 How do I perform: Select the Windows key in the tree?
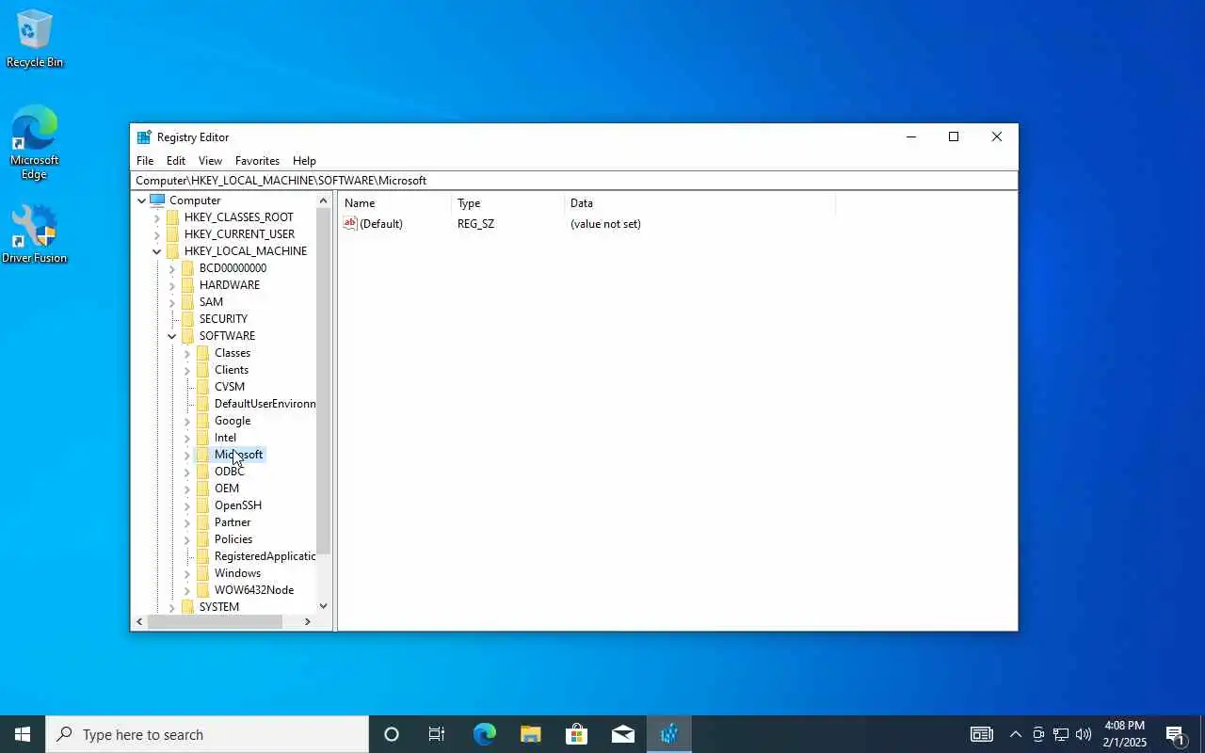click(x=237, y=573)
